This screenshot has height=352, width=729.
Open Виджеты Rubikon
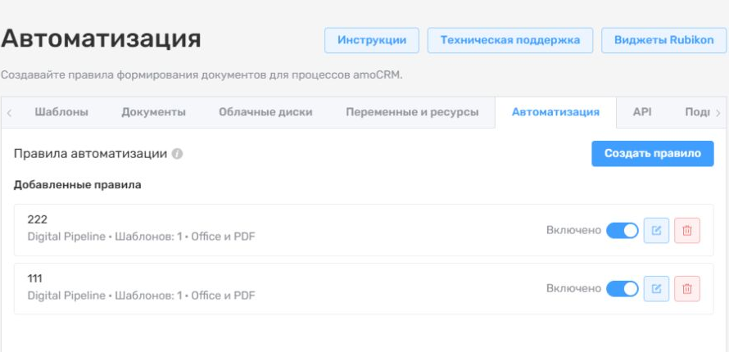click(x=664, y=40)
